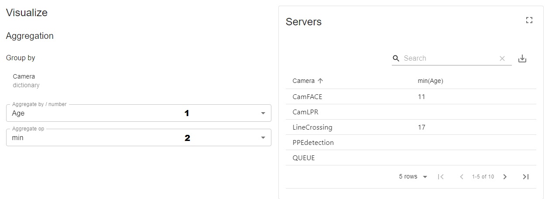Image resolution: width=545 pixels, height=199 pixels.
Task: Click the fullscreen icon in Servers panel
Action: 529,20
